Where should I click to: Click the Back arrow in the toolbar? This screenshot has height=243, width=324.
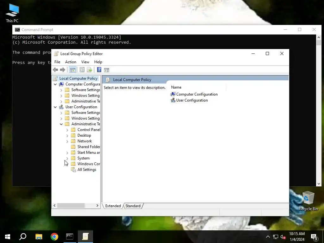[55, 70]
